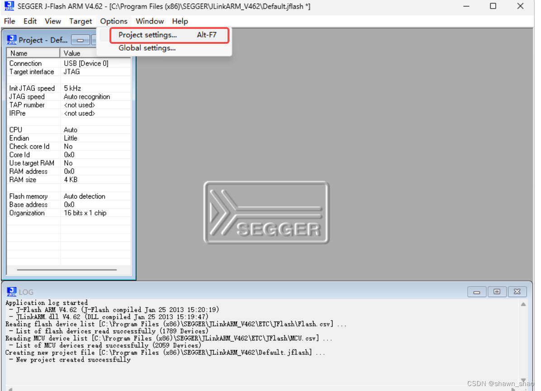
Task: Select the 16 bits x 1 chip value
Action: click(x=85, y=213)
